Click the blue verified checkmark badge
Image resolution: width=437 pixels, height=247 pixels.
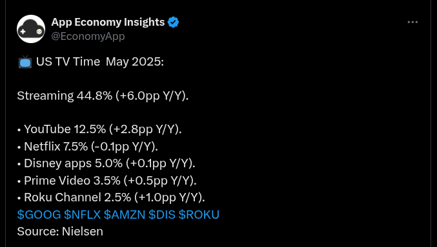173,23
